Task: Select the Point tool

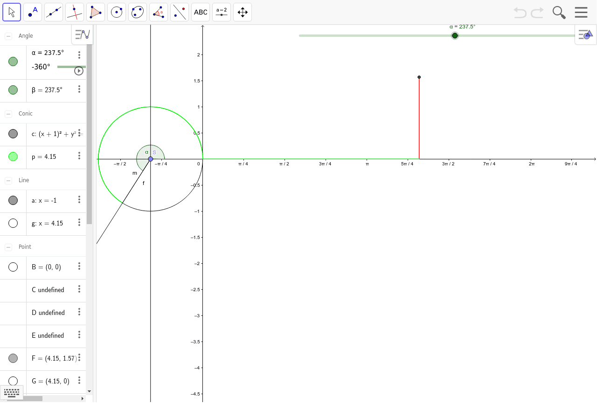Action: pos(33,12)
